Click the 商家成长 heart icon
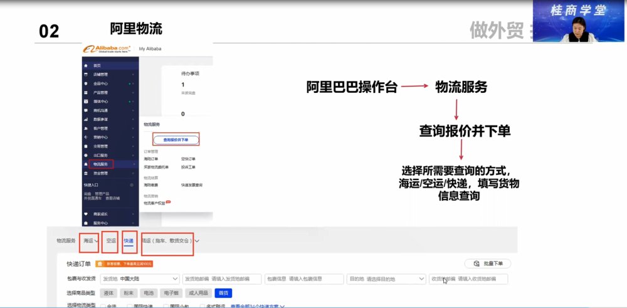Viewport: 627px width, 308px height. [85, 214]
